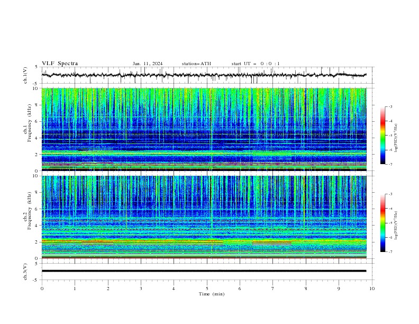The image size is (419, 324).
Task: Click the "8" kHz tick of ch.2 spectrogram
Action: (37, 193)
